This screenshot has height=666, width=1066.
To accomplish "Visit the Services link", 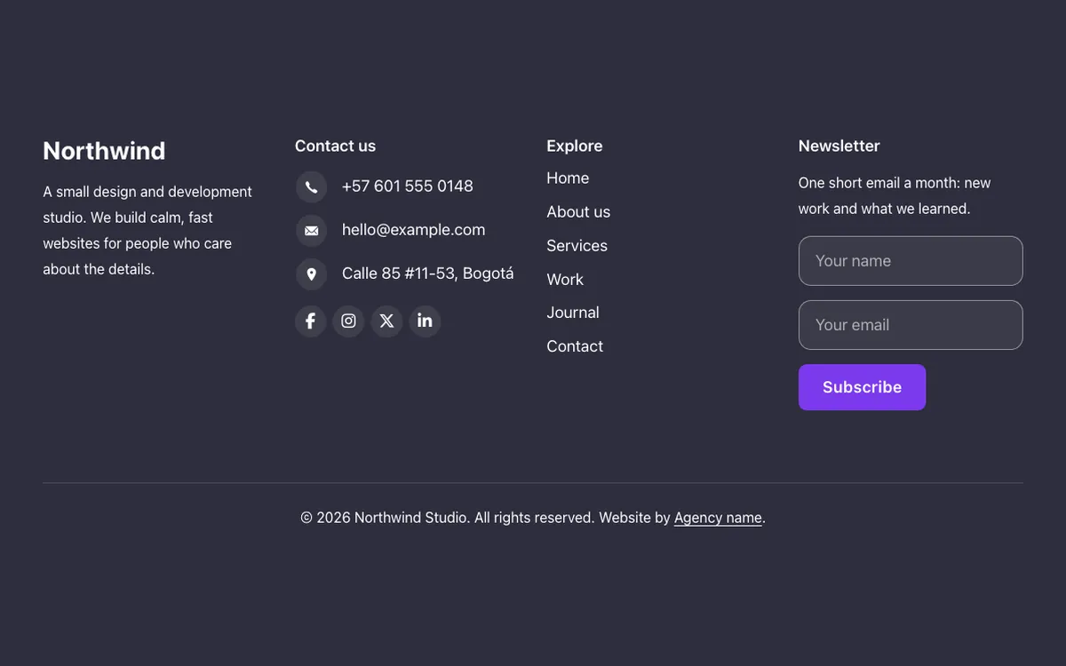I will click(x=577, y=246).
